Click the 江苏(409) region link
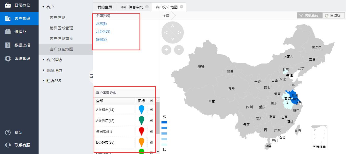Screen dimensions: 346x154 [103, 32]
